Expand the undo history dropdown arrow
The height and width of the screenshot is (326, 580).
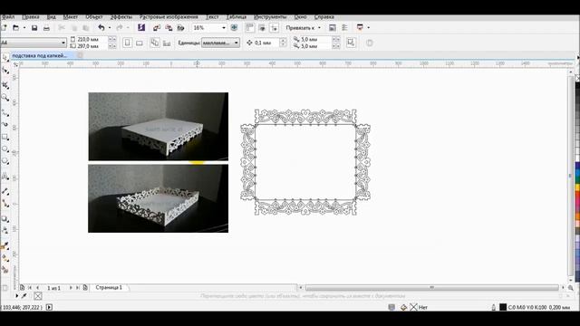(110, 28)
